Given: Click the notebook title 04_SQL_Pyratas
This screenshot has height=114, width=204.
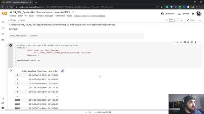Looking at the screenshot, I should (x=41, y=12).
